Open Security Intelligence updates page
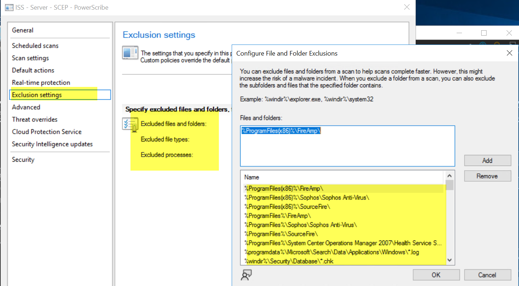 click(52, 144)
